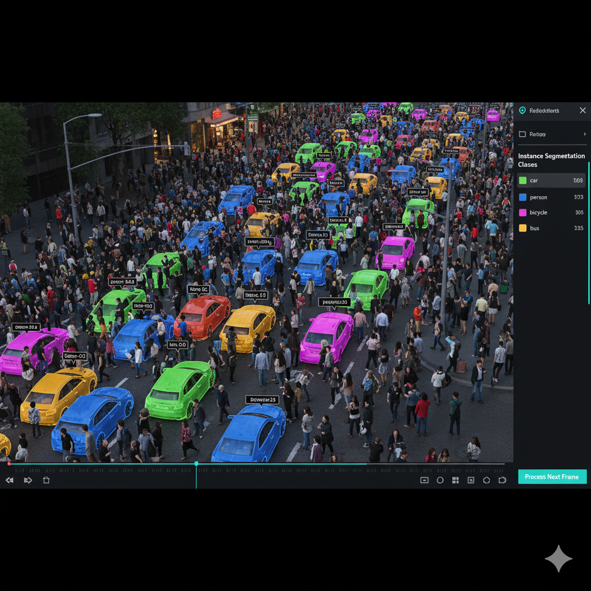591x591 pixels.
Task: Click the rightmost icon in bottom toolbar
Action: click(x=502, y=480)
